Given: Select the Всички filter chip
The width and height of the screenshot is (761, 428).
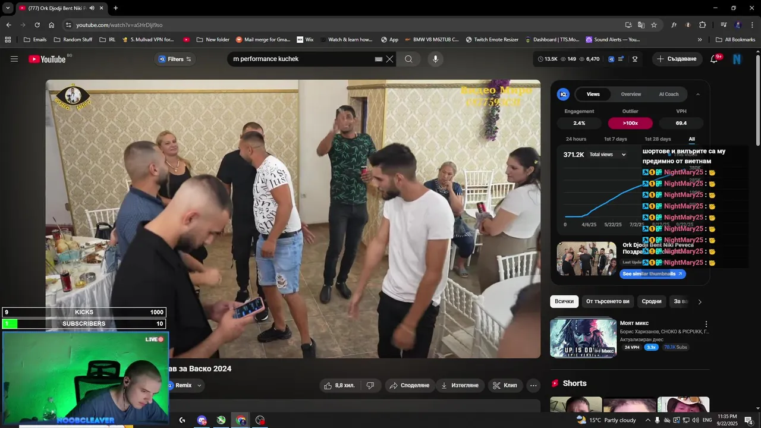Looking at the screenshot, I should (564, 301).
